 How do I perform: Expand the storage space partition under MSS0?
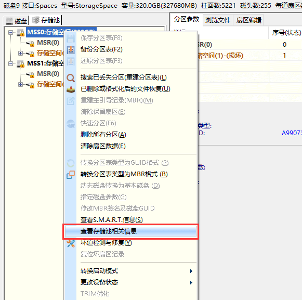20,53
